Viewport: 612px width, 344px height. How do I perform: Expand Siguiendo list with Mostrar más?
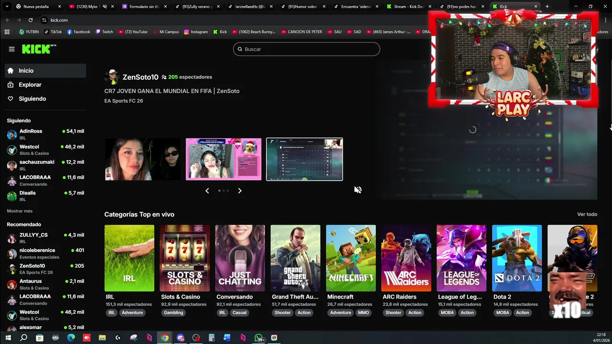click(20, 211)
